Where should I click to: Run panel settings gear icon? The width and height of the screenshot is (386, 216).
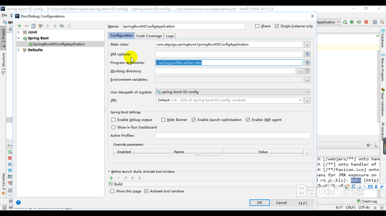click(x=368, y=145)
